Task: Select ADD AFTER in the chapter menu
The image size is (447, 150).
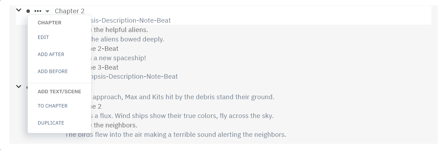Action: [x=51, y=54]
